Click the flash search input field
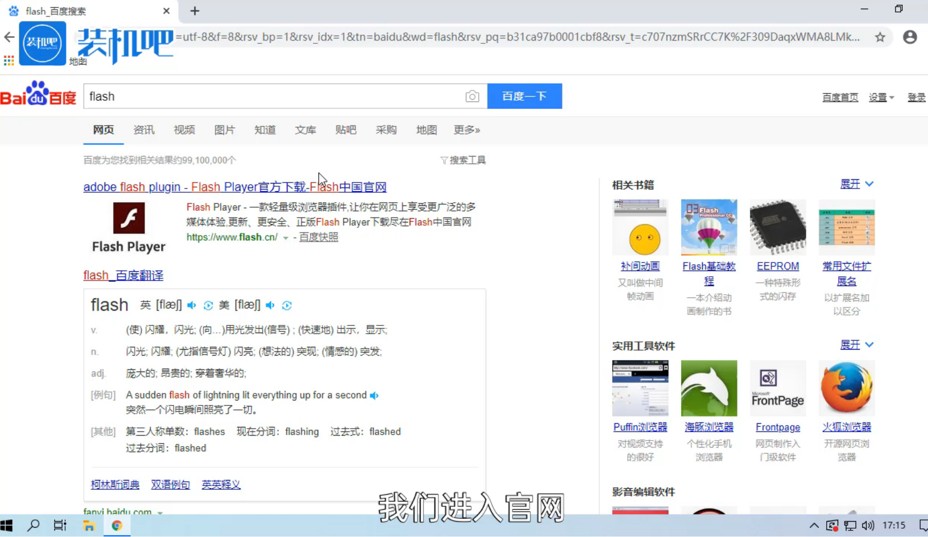928x537 pixels. pyautogui.click(x=274, y=96)
